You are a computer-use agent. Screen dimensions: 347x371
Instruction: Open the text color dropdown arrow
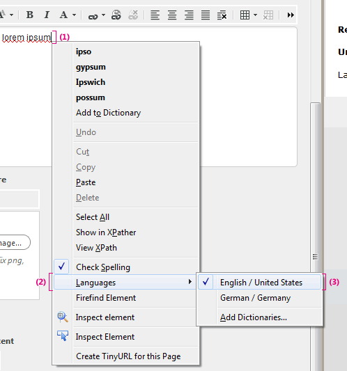pyautogui.click(x=74, y=15)
